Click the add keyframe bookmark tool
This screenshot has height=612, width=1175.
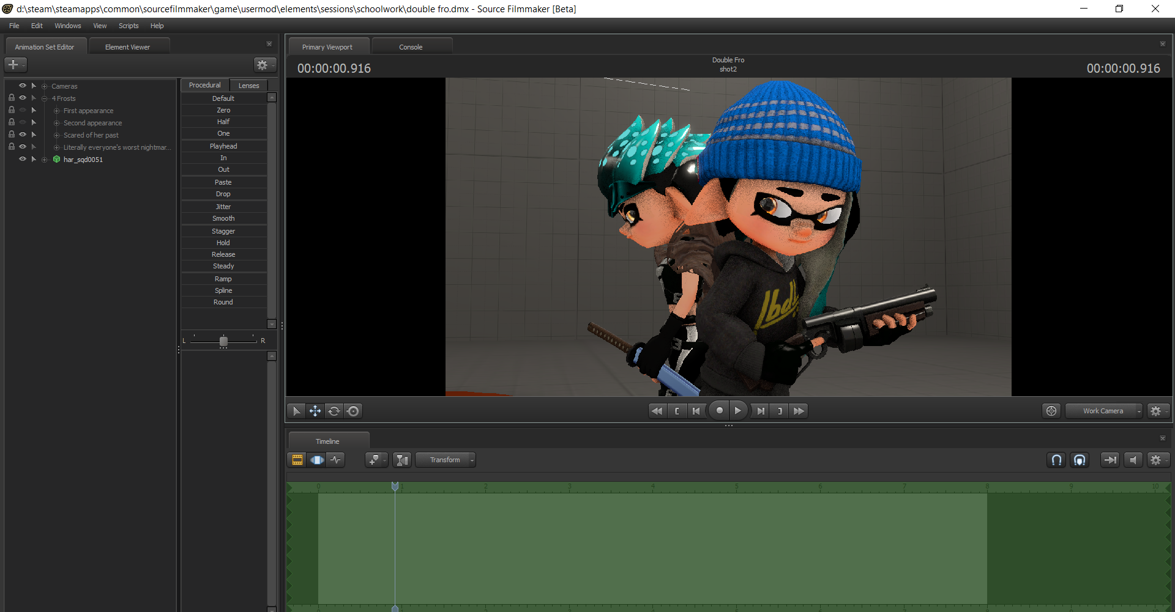tap(376, 460)
